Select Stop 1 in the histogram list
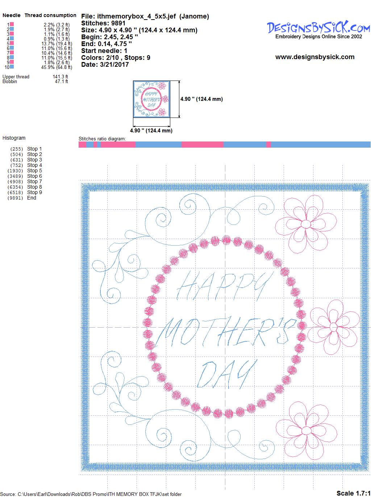 (x=34, y=149)
